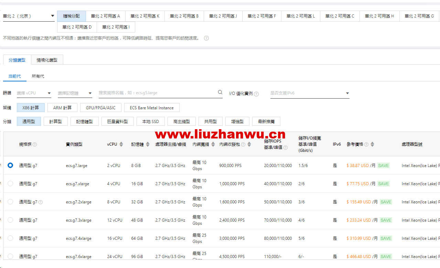Viewport: 440px width, 268px height.
Task: Click help icon beside 內網收發包 header
Action: (243, 145)
